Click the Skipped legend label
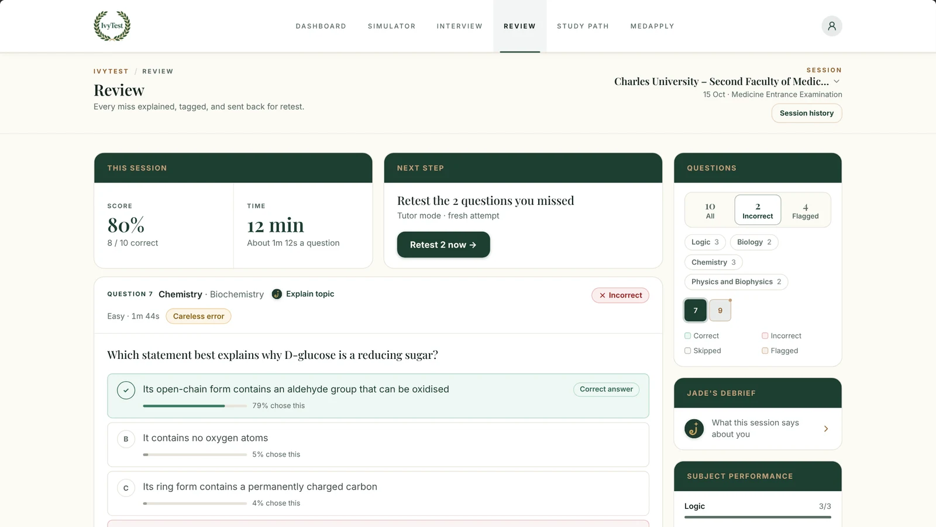The image size is (936, 527). [707, 351]
